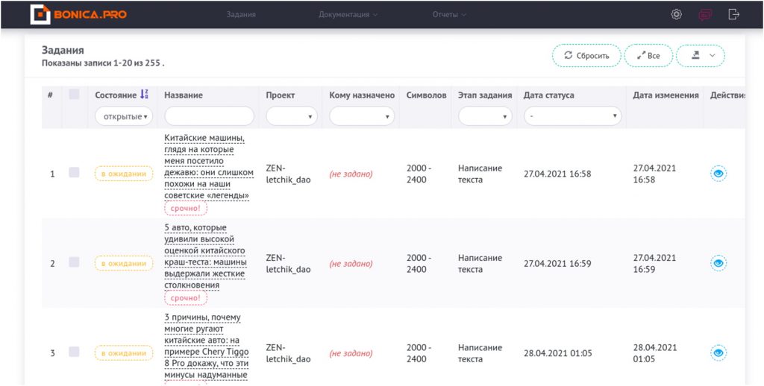Open the Документация menu

tap(348, 14)
